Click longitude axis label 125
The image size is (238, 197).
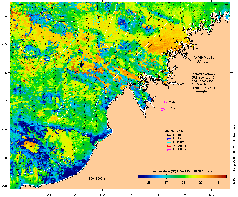point(184,195)
